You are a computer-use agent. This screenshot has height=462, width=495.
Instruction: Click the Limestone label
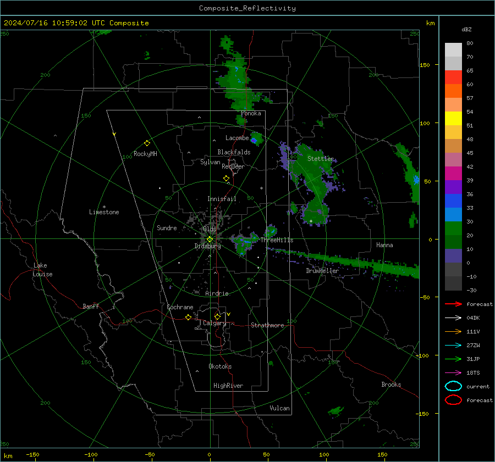coord(104,212)
